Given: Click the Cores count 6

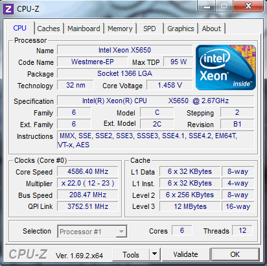Looking at the screenshot, I should tap(182, 230).
